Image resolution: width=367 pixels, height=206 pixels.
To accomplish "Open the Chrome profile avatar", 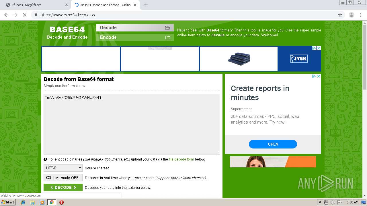I will [x=351, y=15].
